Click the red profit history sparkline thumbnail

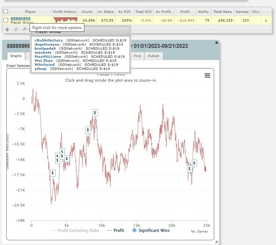click(65, 20)
